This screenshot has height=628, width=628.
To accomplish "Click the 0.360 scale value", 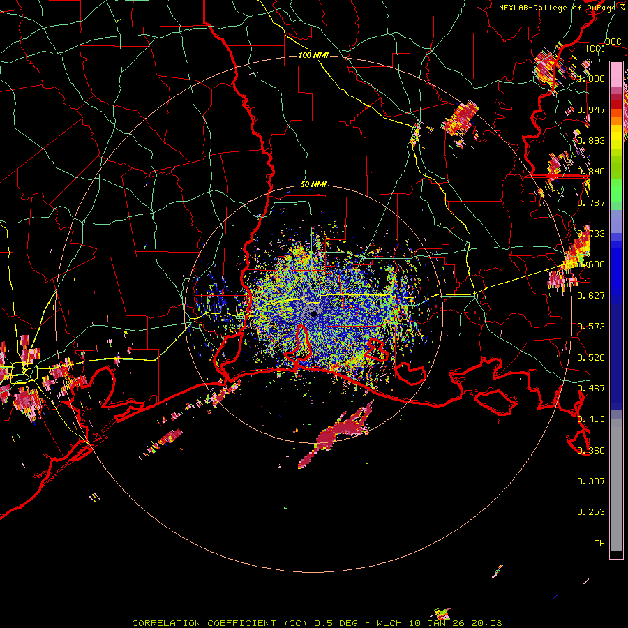I will coord(591,451).
